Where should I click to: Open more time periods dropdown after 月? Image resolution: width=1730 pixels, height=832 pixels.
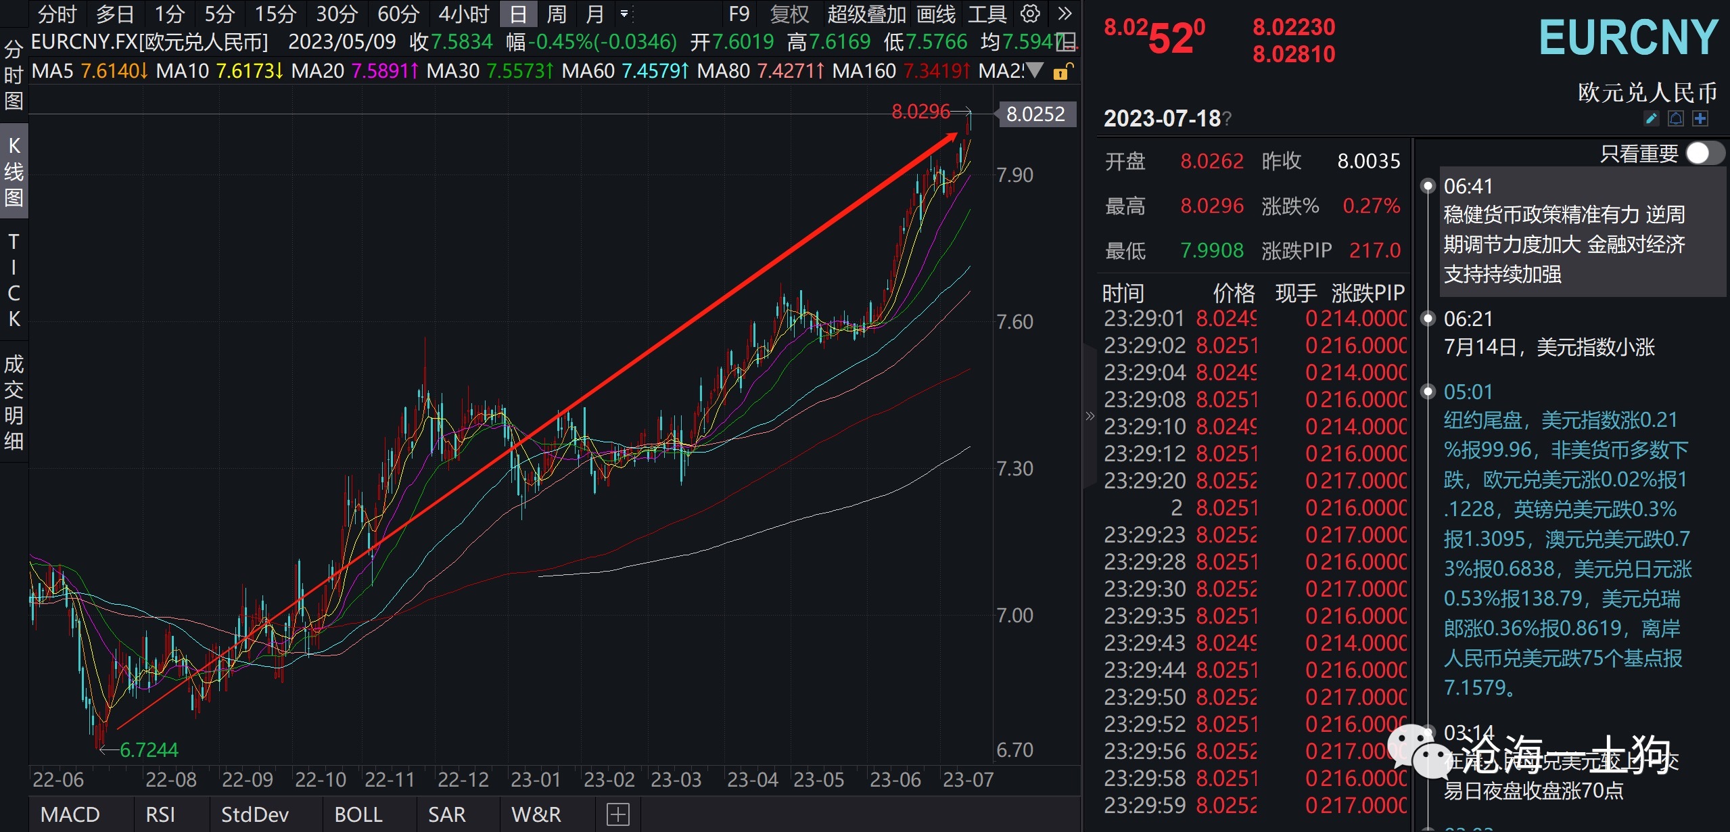(624, 14)
